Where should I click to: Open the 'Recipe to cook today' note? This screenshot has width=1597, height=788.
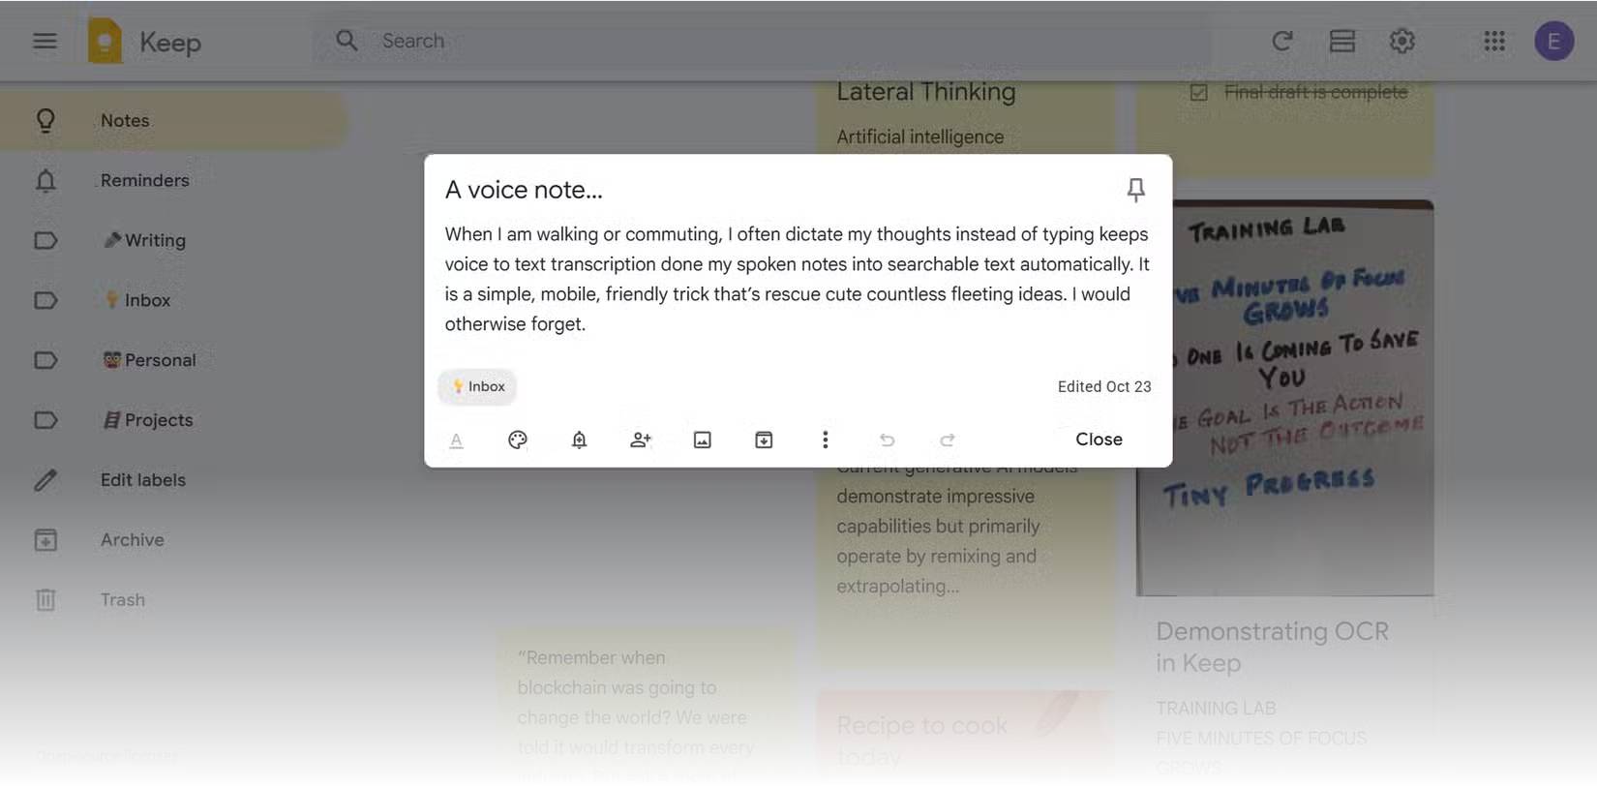point(965,736)
